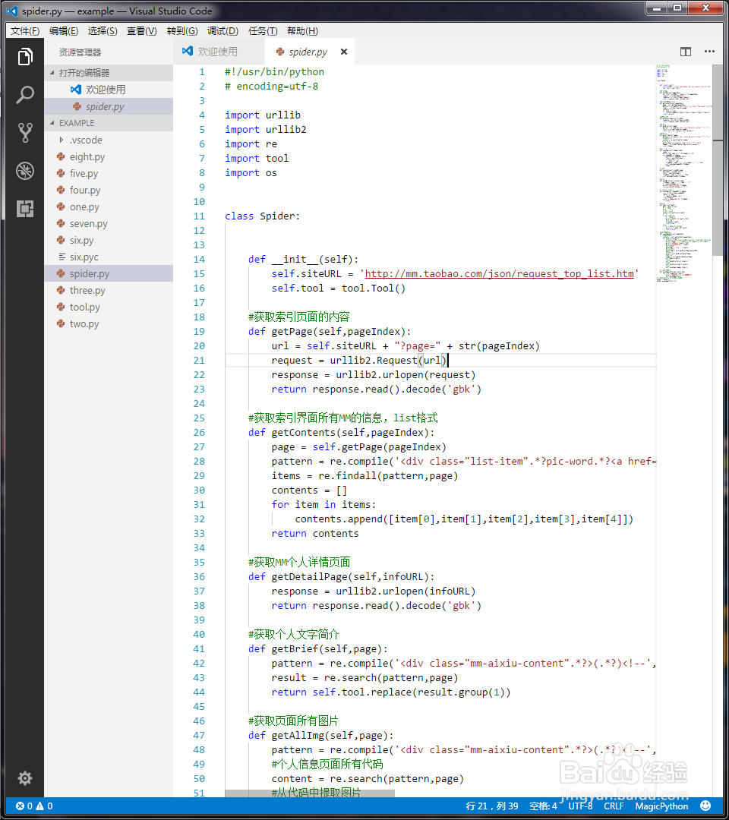
Task: Change end of line sequence CRLF
Action: 614,806
